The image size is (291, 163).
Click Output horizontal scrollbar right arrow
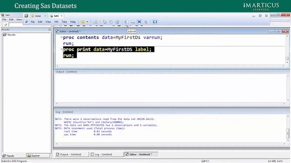[284, 104]
